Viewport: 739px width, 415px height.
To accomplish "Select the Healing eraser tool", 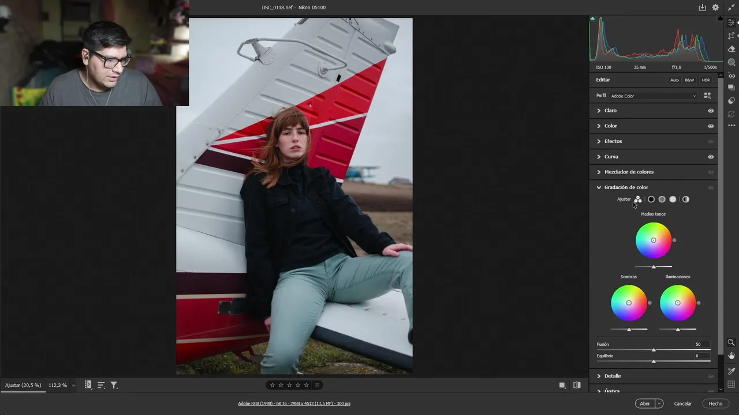I will click(731, 49).
